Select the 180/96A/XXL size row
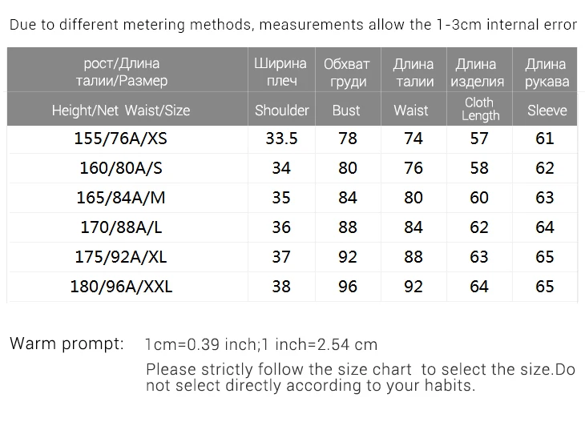Image resolution: width=585 pixels, height=438 pixels. click(292, 287)
